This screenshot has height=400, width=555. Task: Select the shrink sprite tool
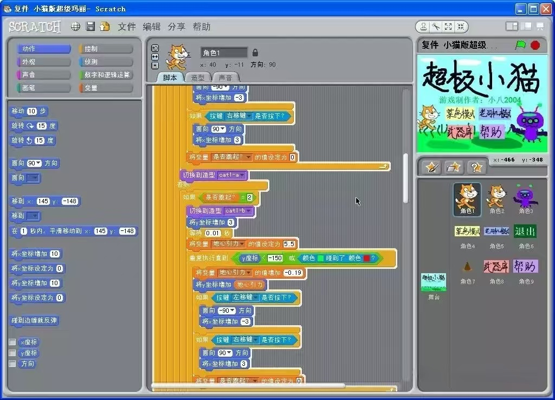coord(461,27)
